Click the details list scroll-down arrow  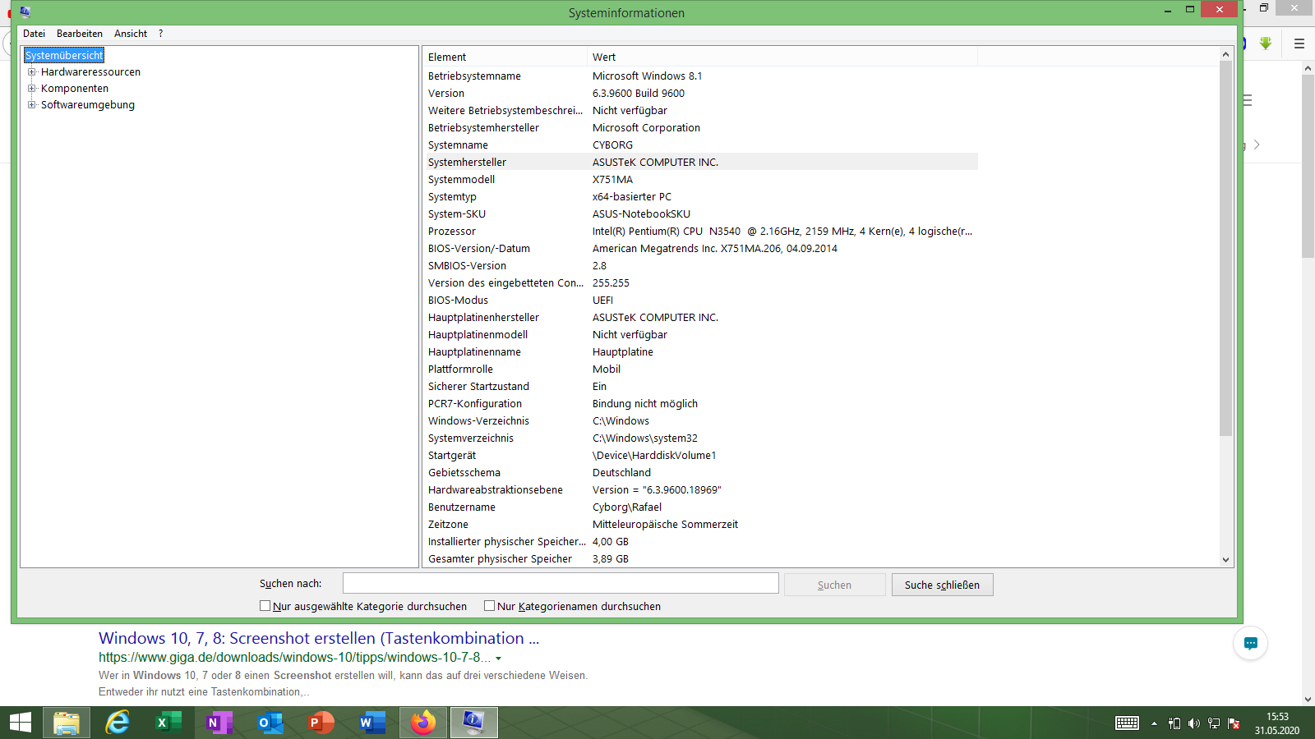tap(1225, 560)
